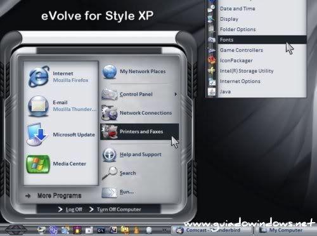Open the green Media Center icon
The height and width of the screenshot is (236, 317).
click(x=38, y=164)
